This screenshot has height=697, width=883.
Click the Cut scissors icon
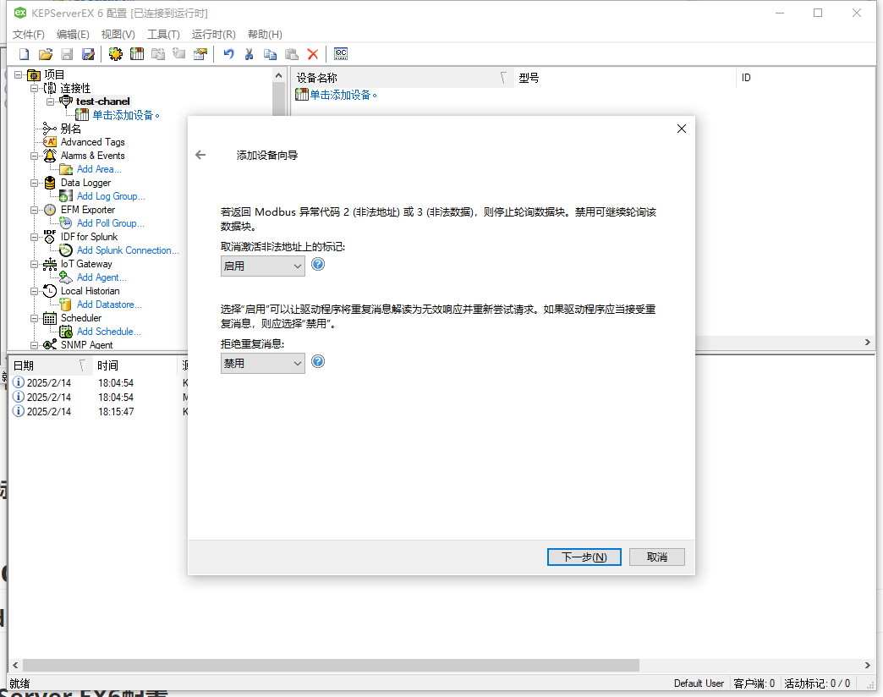(x=249, y=54)
